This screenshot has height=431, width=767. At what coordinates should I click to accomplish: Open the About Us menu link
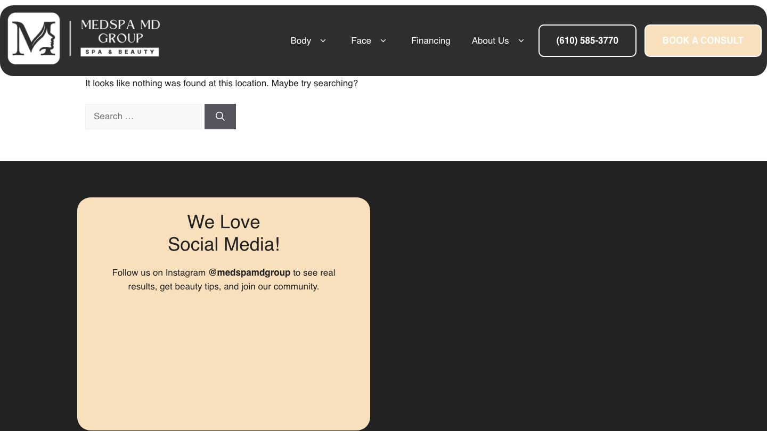[490, 41]
